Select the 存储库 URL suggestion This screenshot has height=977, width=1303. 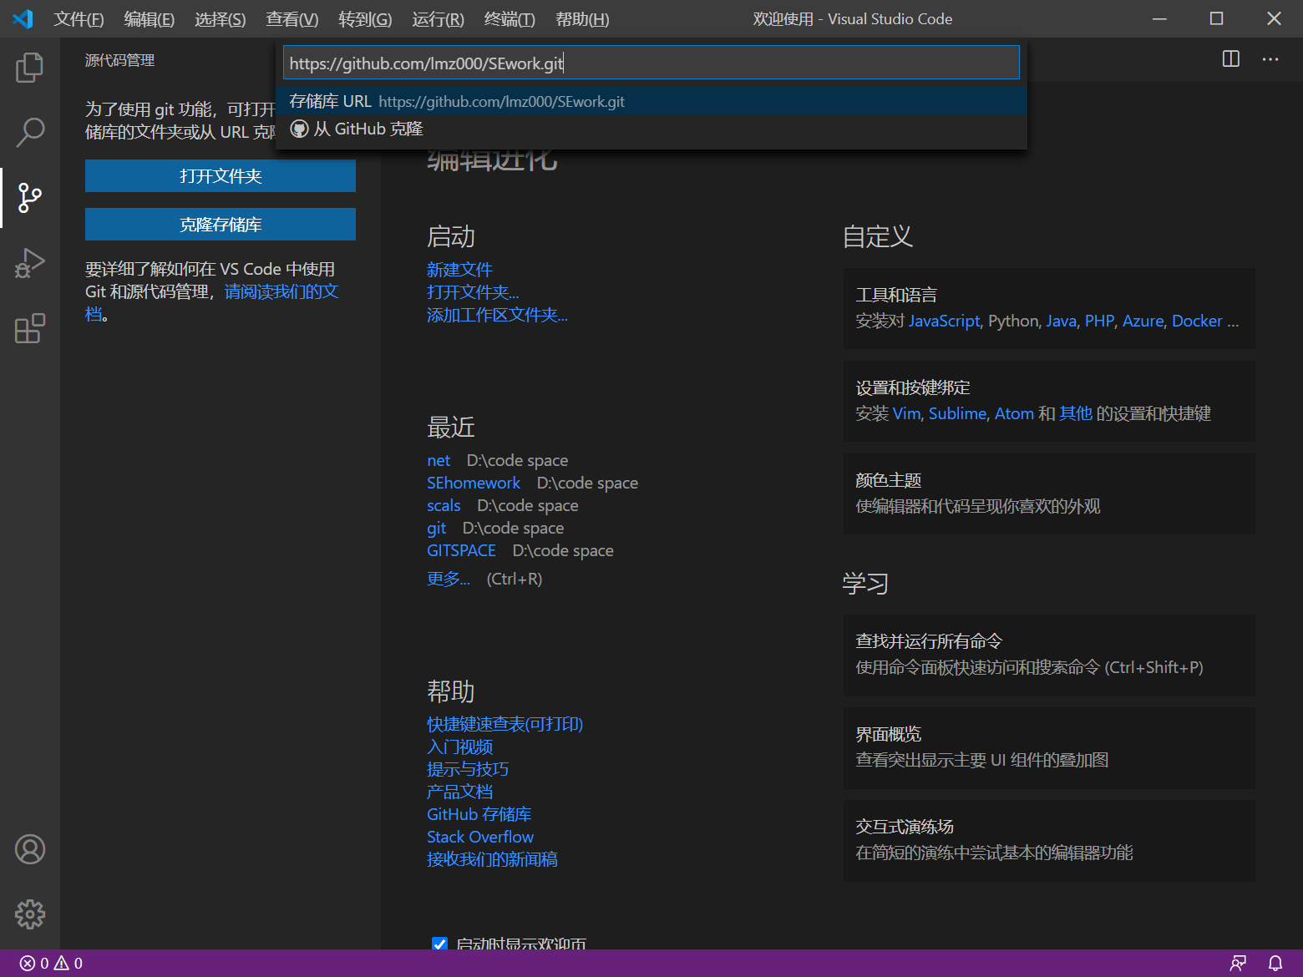pos(651,101)
